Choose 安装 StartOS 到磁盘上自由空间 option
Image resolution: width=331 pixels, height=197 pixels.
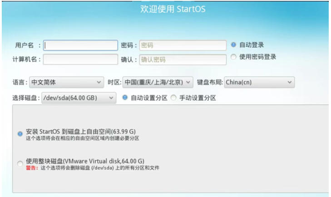point(20,134)
